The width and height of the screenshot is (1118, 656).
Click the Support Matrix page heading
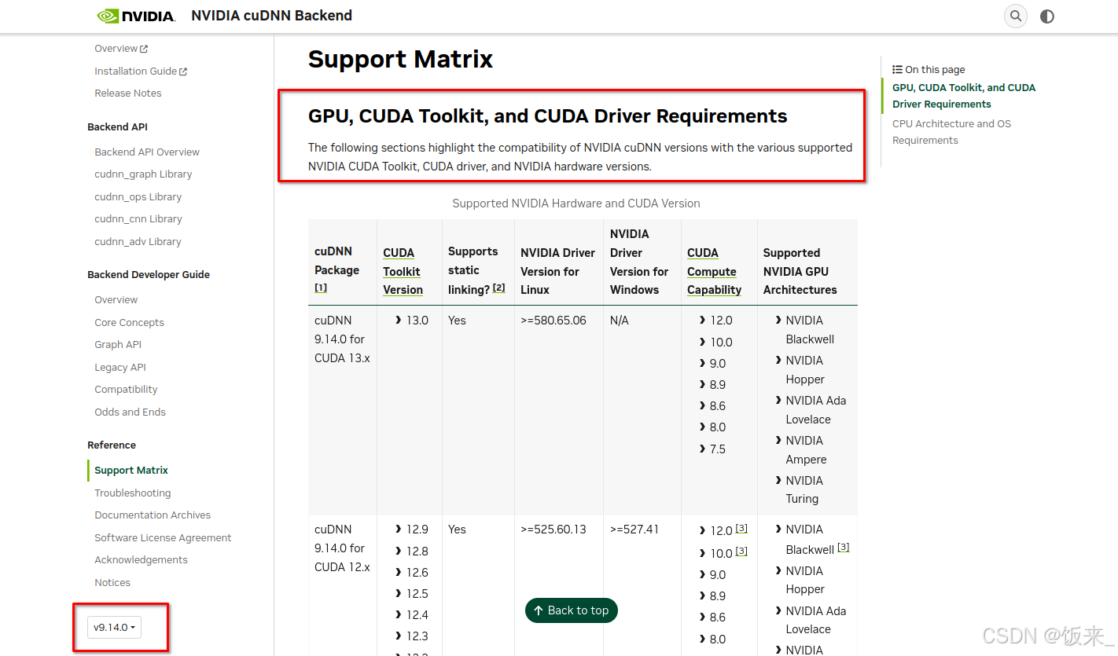(400, 59)
